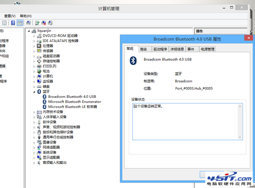The height and width of the screenshot is (188, 255).
Task: Switch to the 电源管理 tab
Action: pos(207,49)
